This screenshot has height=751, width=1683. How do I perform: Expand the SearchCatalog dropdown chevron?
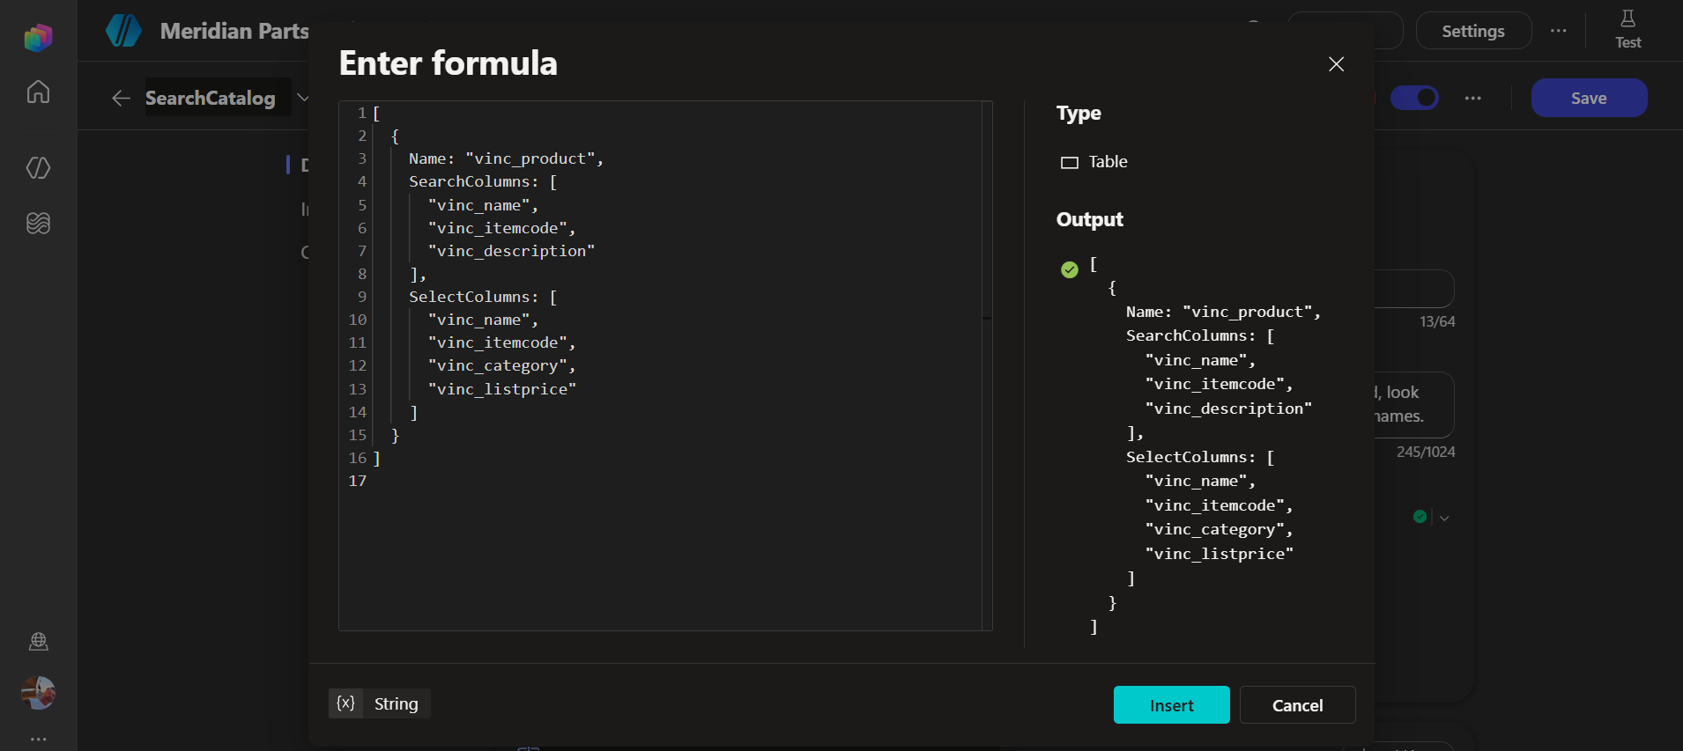tap(303, 98)
